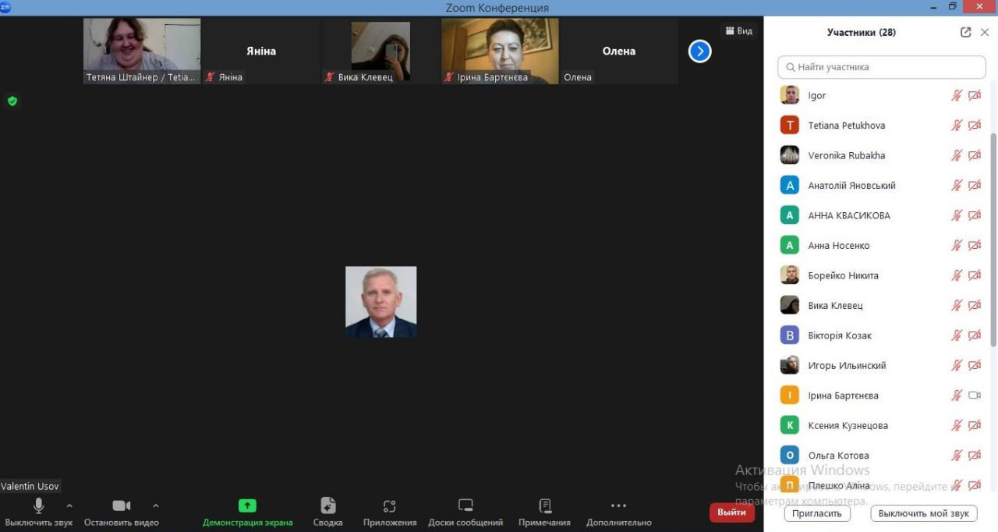Pop out the participants panel
The width and height of the screenshot is (998, 532).
[x=966, y=32]
